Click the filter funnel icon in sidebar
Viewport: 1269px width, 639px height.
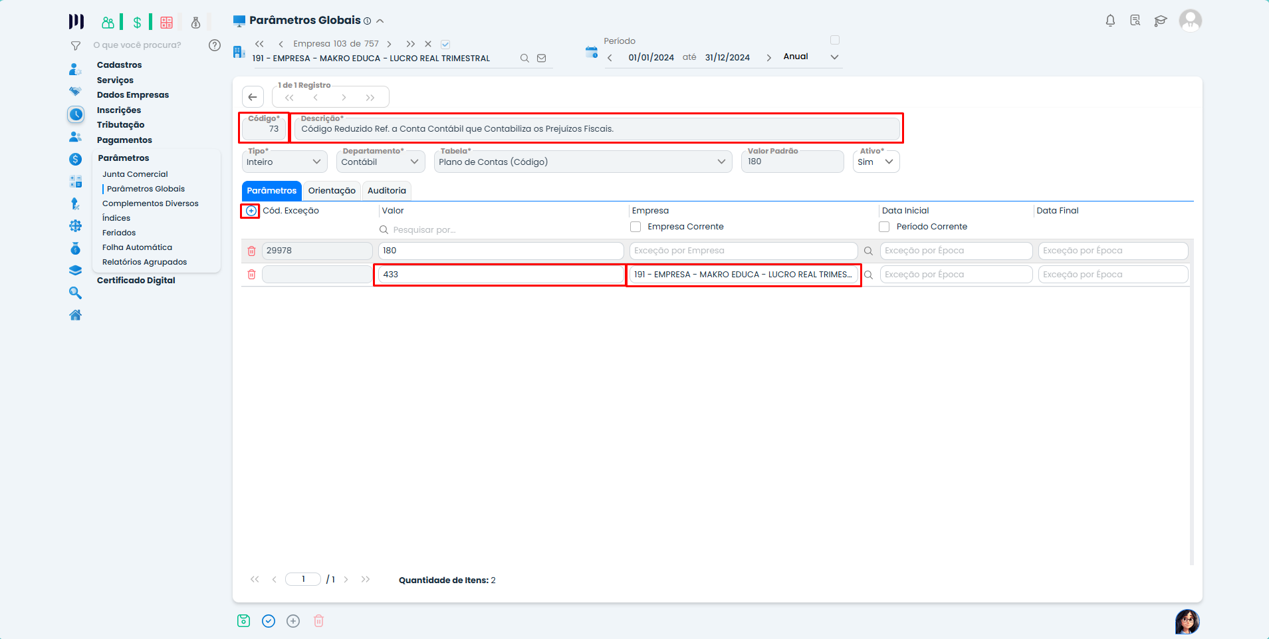pyautogui.click(x=76, y=45)
